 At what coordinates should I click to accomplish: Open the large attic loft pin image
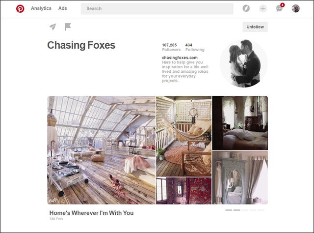click(x=102, y=150)
